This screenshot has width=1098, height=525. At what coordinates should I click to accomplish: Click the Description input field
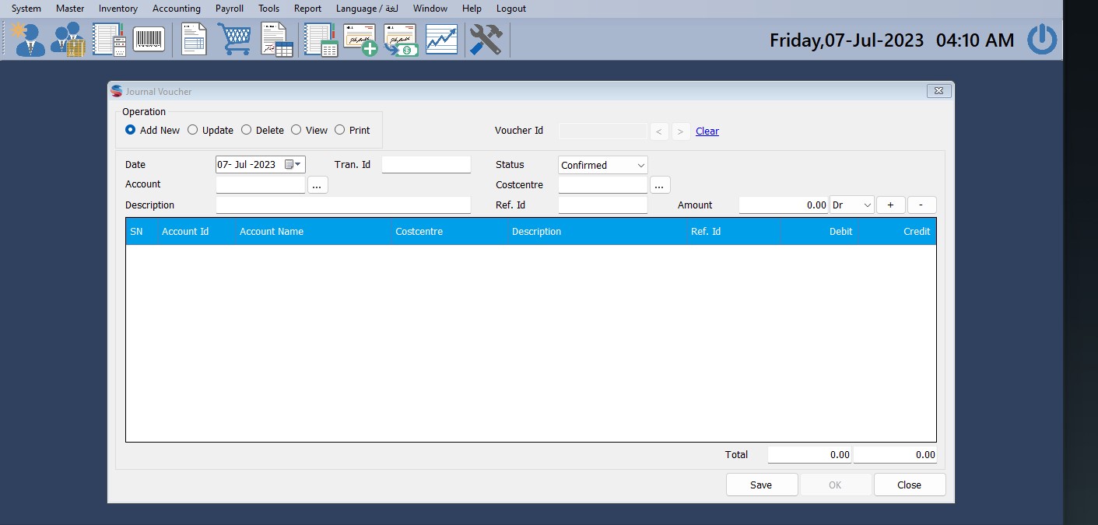coord(343,205)
